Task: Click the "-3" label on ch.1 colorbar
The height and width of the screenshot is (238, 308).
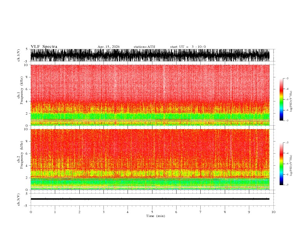Action: coord(287,78)
